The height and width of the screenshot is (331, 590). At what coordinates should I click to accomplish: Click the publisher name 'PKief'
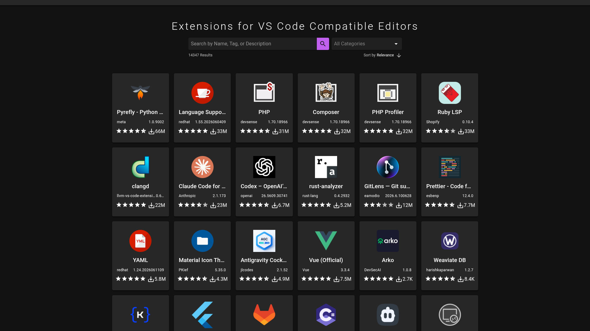(183, 270)
